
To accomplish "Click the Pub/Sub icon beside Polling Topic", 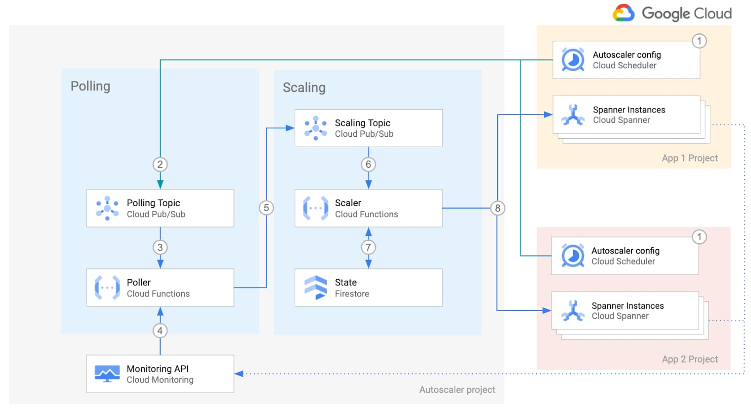I will [107, 208].
